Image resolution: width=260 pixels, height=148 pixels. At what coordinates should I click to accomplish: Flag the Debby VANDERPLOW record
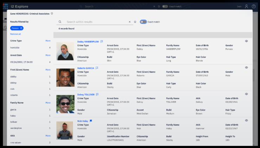[x=102, y=42]
